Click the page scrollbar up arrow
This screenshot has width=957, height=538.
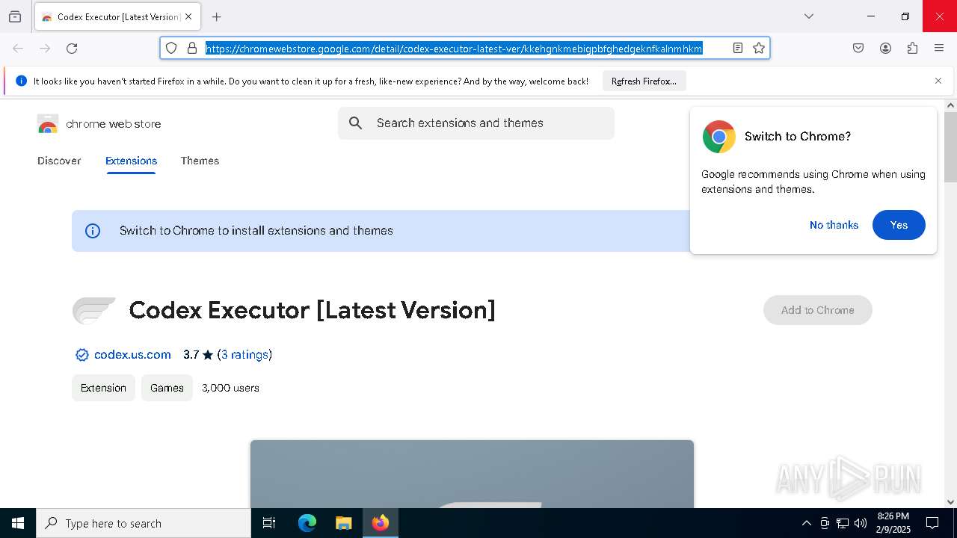click(950, 105)
